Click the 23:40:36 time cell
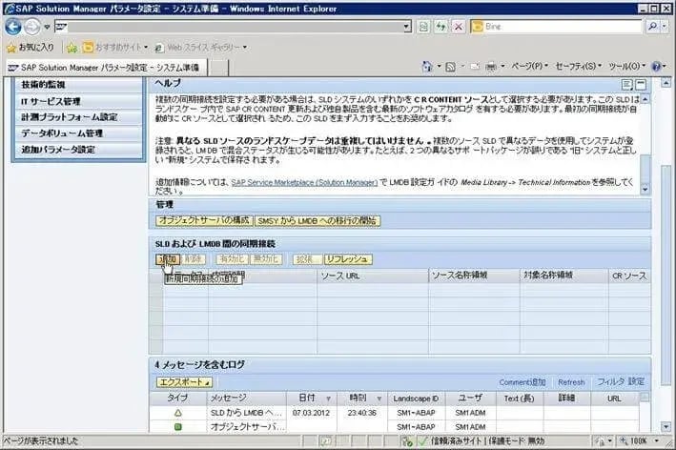The image size is (676, 450). click(x=362, y=413)
